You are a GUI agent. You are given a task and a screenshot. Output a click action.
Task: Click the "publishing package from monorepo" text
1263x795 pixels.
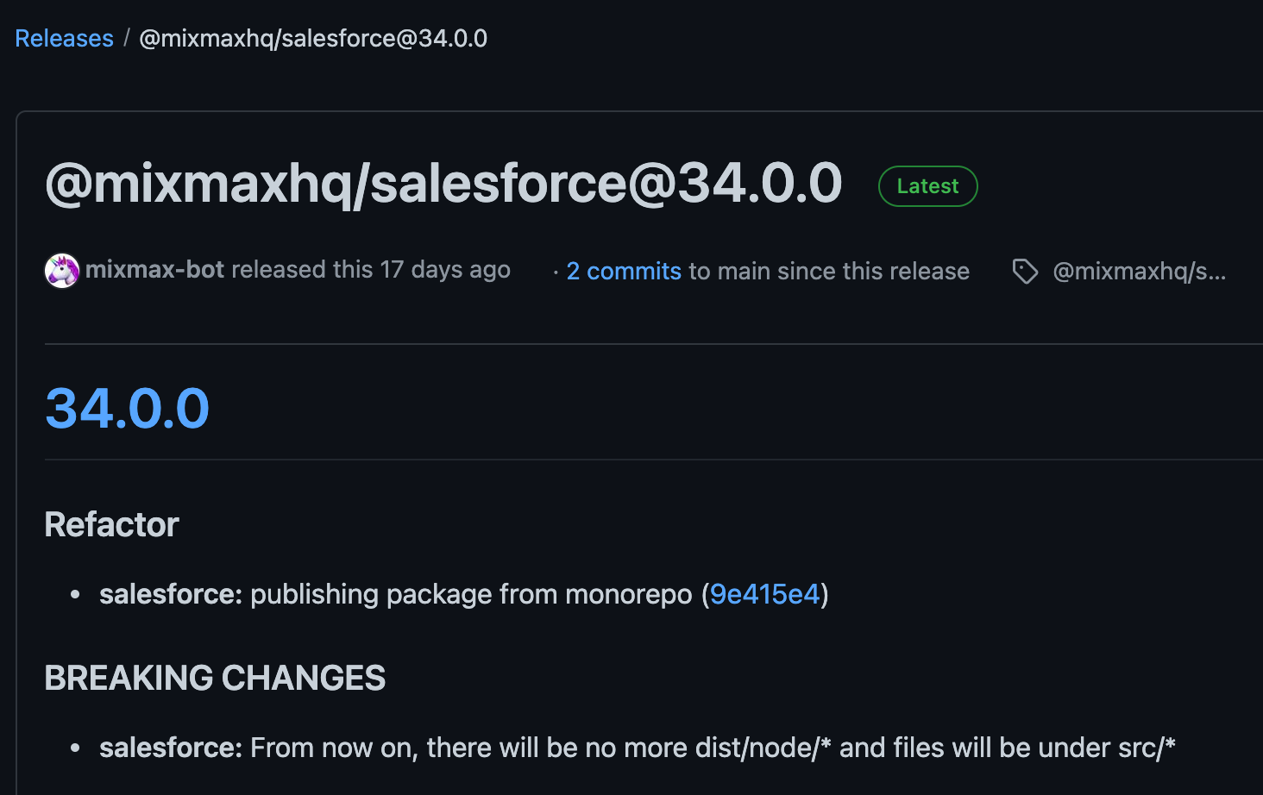point(471,594)
